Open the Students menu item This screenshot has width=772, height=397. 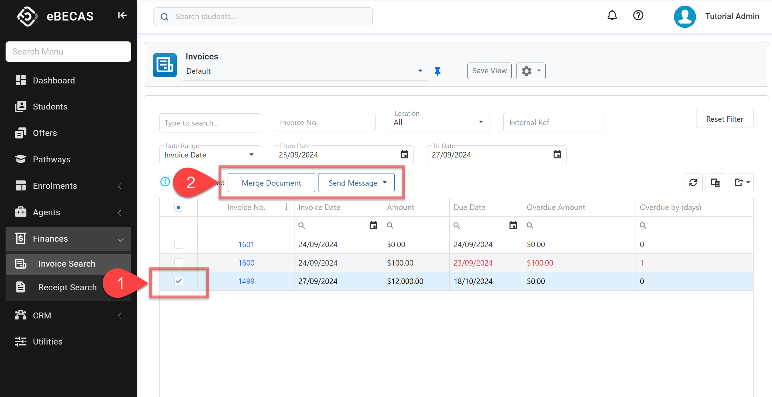pyautogui.click(x=68, y=107)
